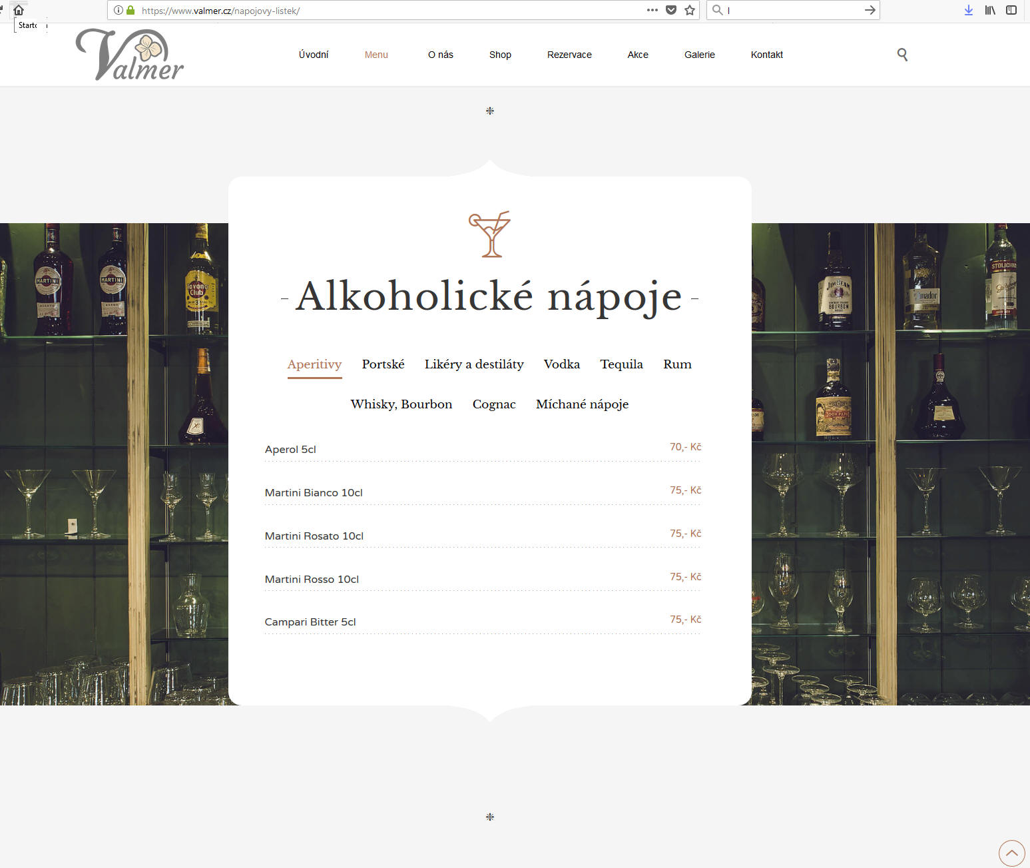Open the Rezervace menu item
This screenshot has height=868, width=1030.
pos(569,55)
